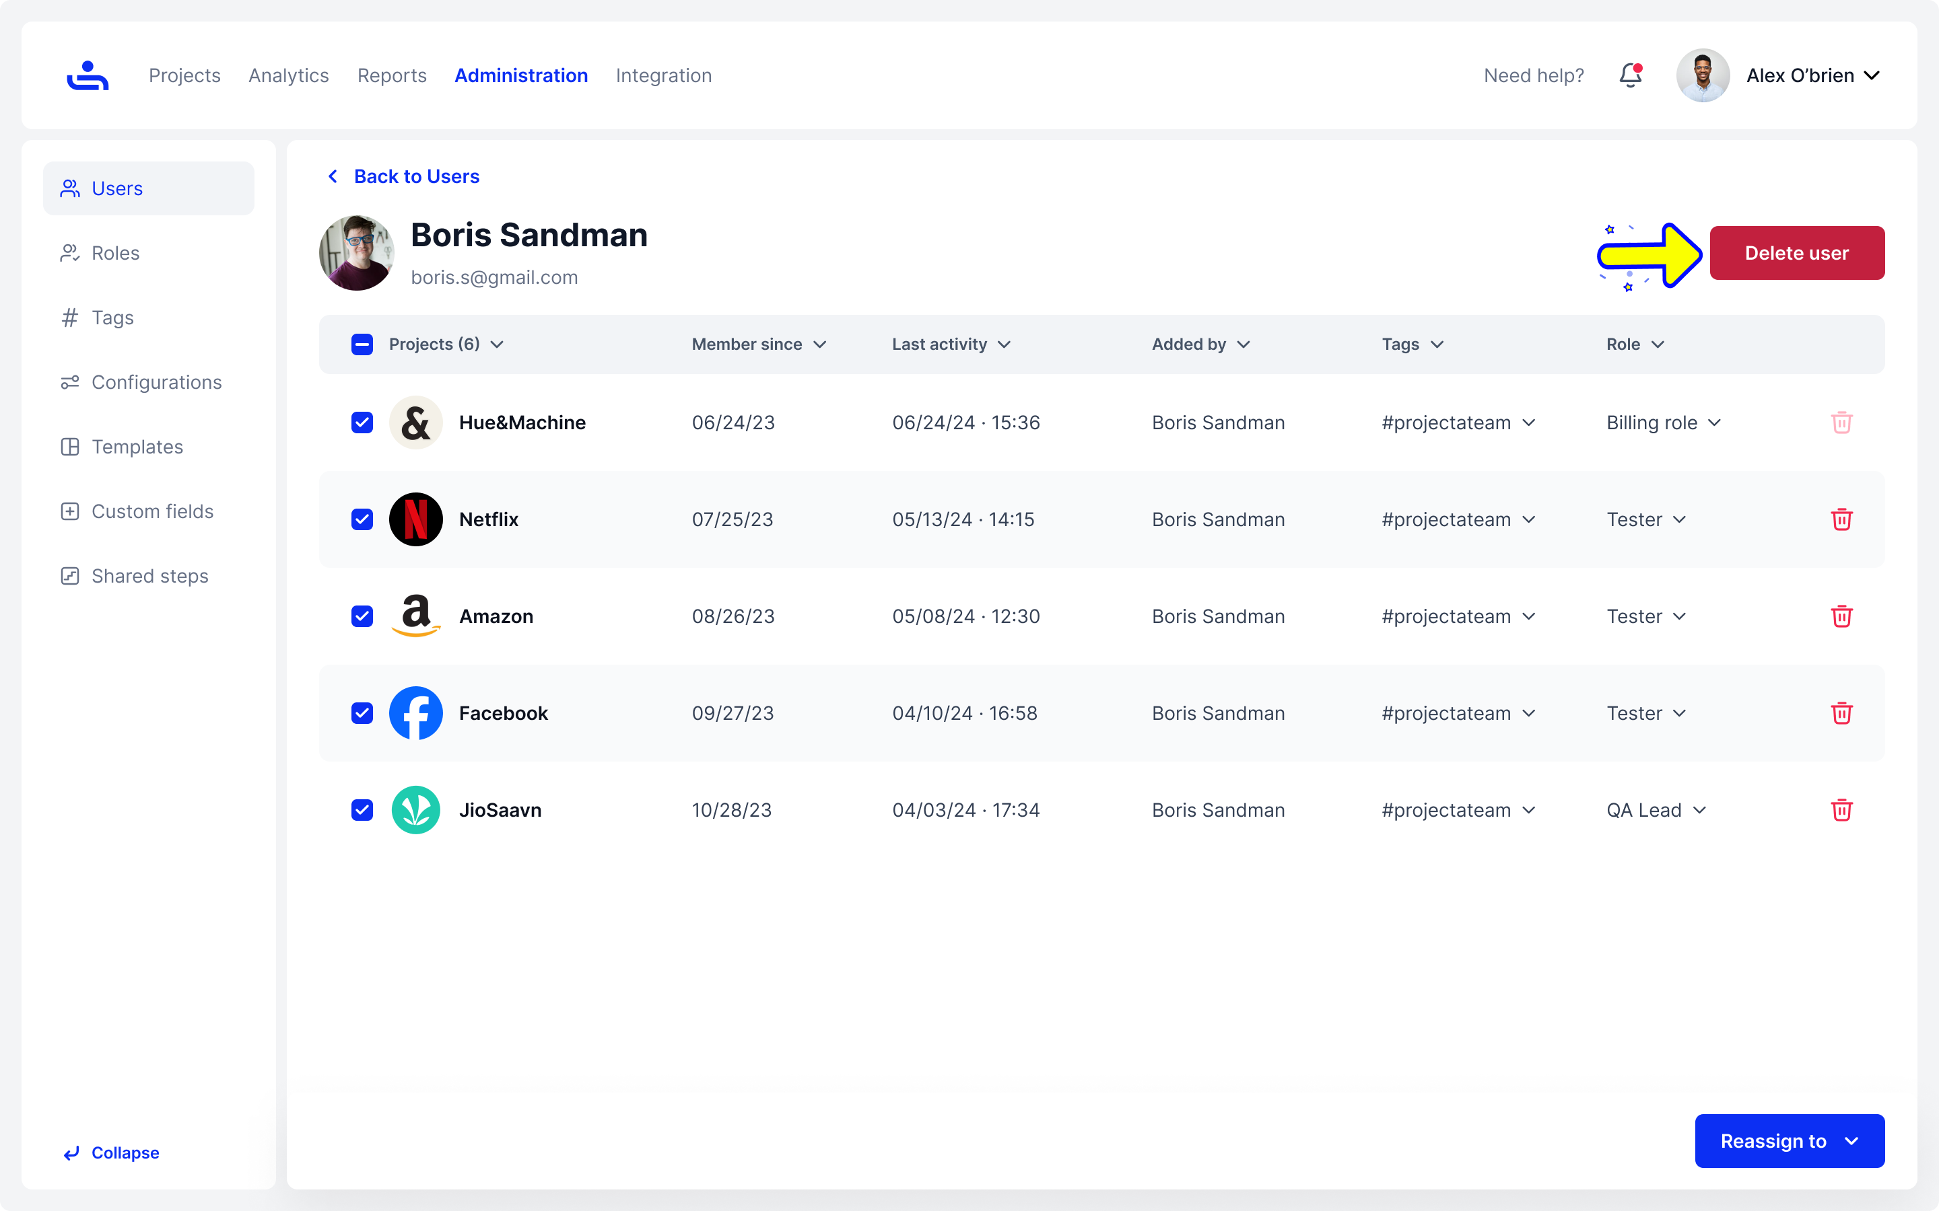Open Amazon Tester role dropdown
This screenshot has width=1939, height=1211.
click(1645, 616)
